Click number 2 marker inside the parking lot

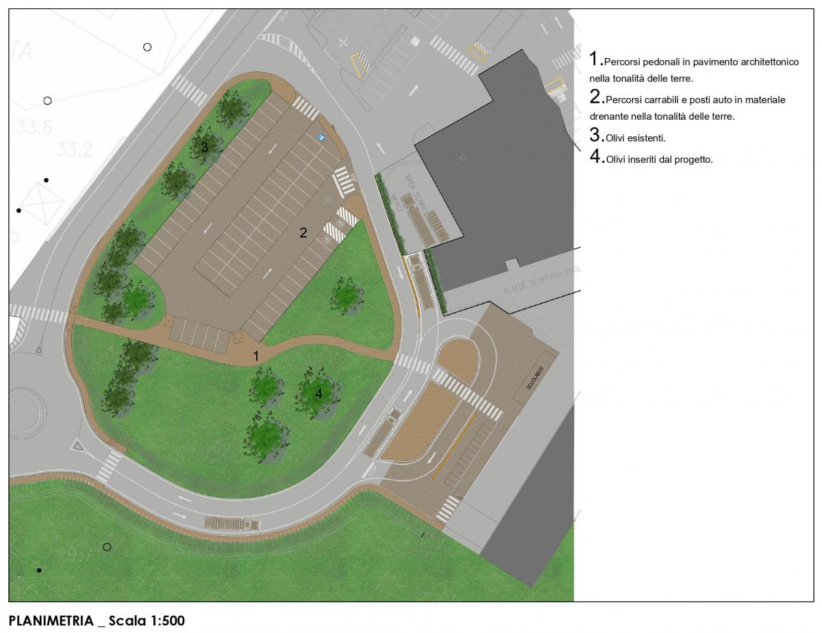tap(303, 233)
